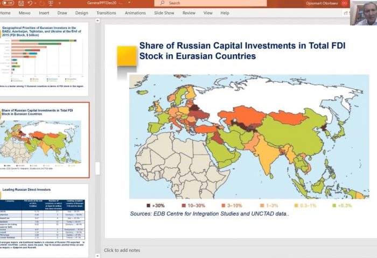Click the account avatar initials icon
This screenshot has height=258, width=377.
tap(345, 3)
